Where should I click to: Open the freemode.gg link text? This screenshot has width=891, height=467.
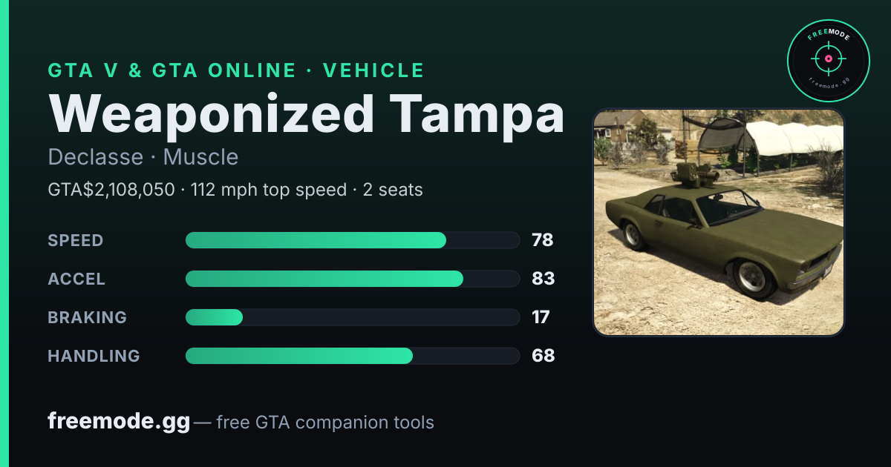coord(119,422)
